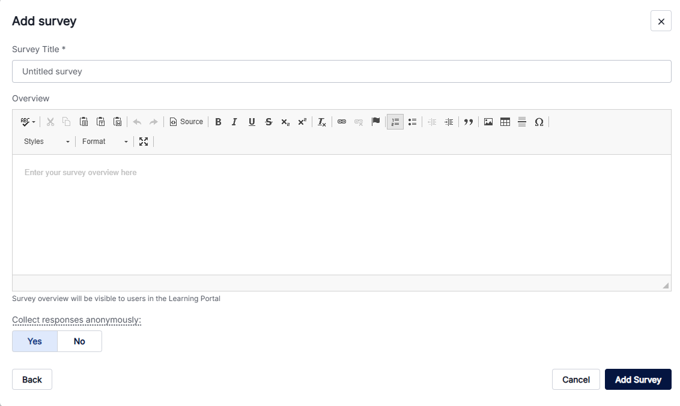
Task: Select Paste as plain text icon
Action: 100,122
